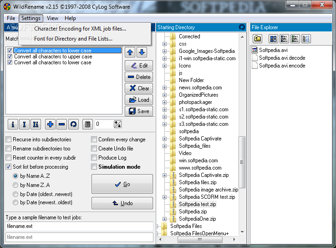Toggle Sort list before processing
This screenshot has height=248, width=336.
point(9,167)
